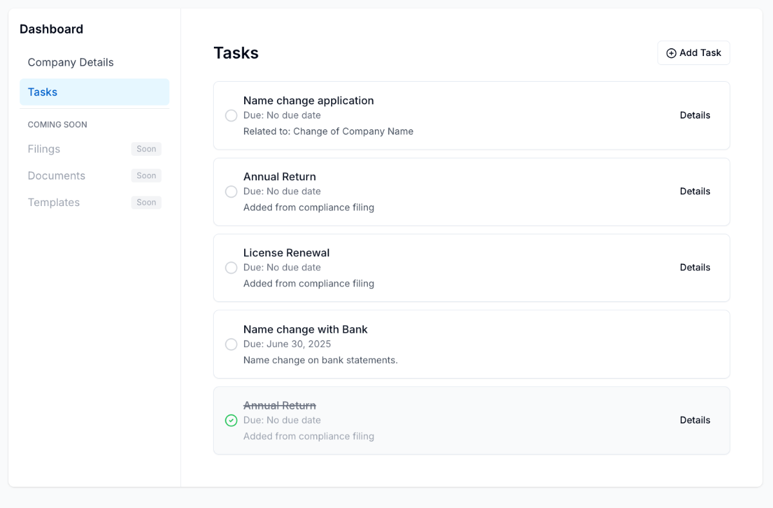Click the Dashboard heading

click(x=52, y=29)
